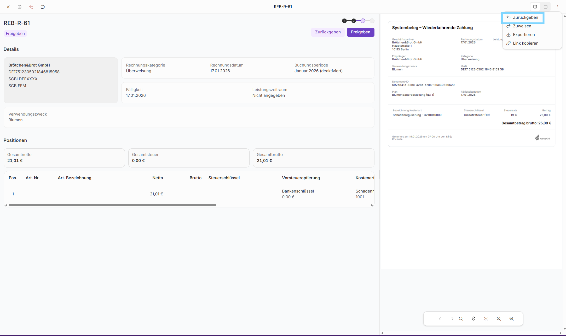The height and width of the screenshot is (336, 566).
Task: Click the fit-to-view focus icon
Action: click(x=486, y=319)
